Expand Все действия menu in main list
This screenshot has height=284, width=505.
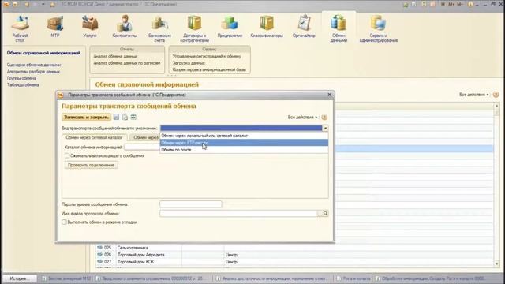[473, 95]
